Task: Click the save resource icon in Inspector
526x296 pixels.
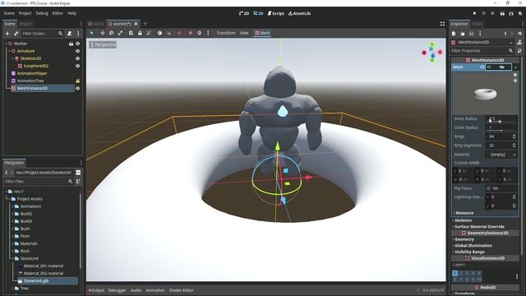Action: pos(471,34)
